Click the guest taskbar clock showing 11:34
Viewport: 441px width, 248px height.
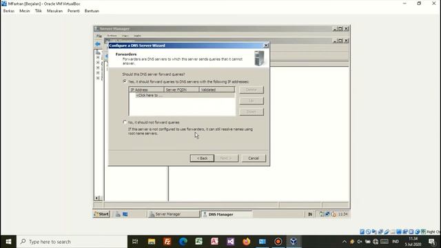343,214
